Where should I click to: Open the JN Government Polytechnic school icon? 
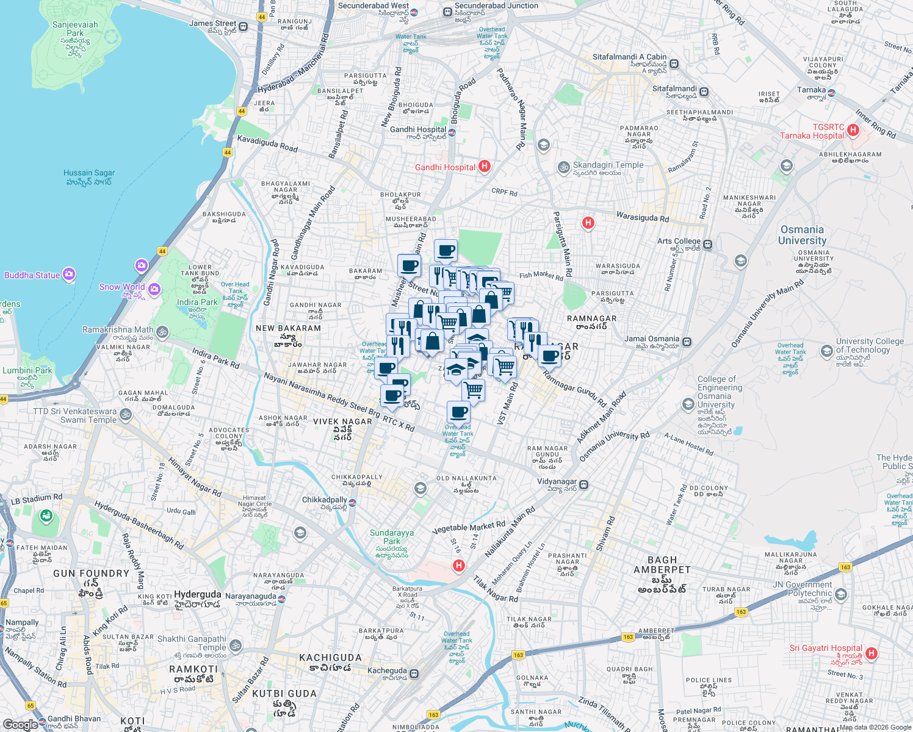841,594
